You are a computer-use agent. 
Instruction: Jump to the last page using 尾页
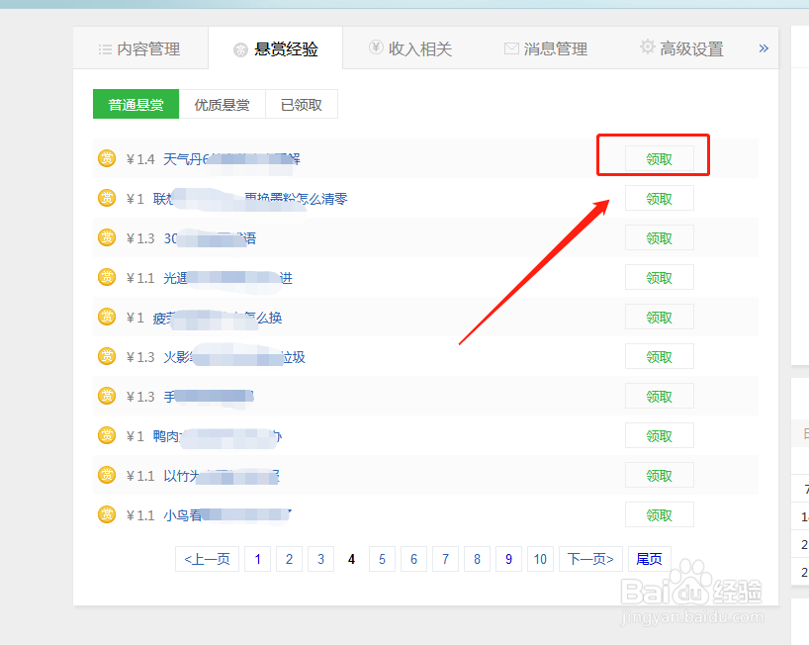(x=649, y=559)
